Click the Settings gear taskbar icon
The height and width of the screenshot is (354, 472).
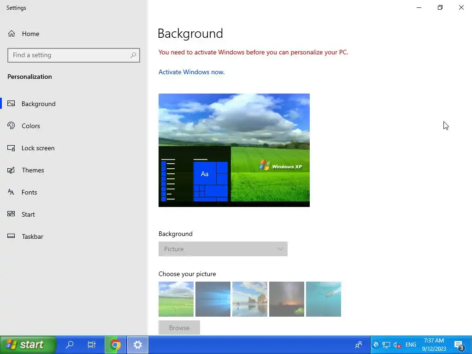(x=137, y=345)
